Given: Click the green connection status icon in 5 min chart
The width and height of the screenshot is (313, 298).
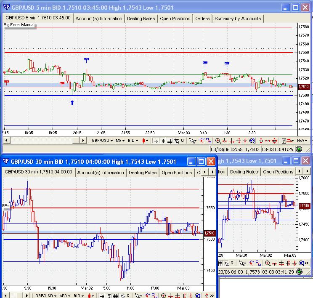Looking at the screenshot, I should pyautogui.click(x=299, y=149).
